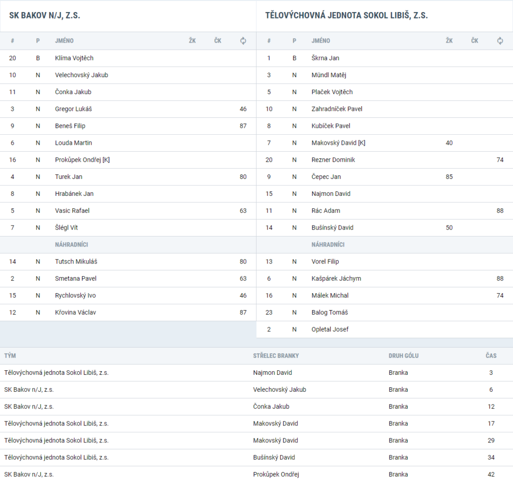Click the substitution icon in Sokol Libiš header

click(500, 41)
